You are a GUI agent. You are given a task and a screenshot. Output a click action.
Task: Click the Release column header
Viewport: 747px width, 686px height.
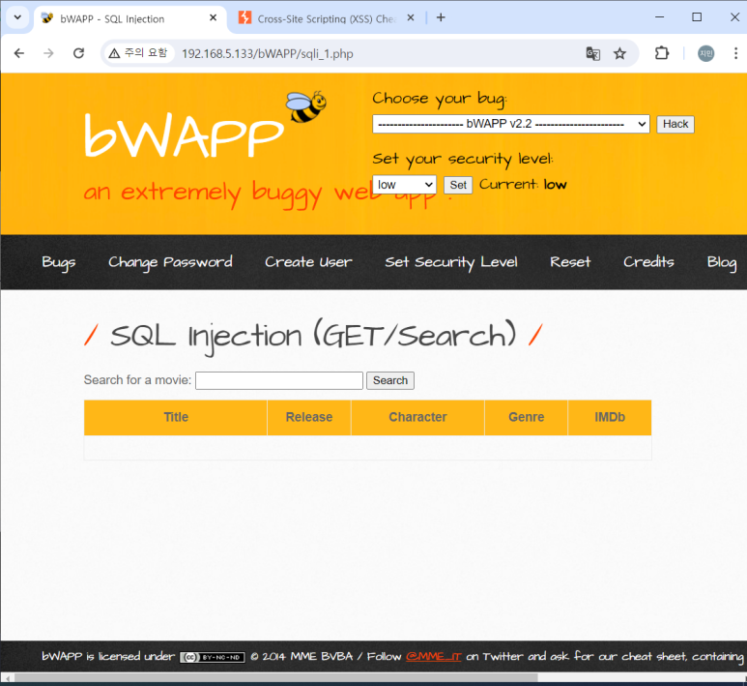pos(309,417)
